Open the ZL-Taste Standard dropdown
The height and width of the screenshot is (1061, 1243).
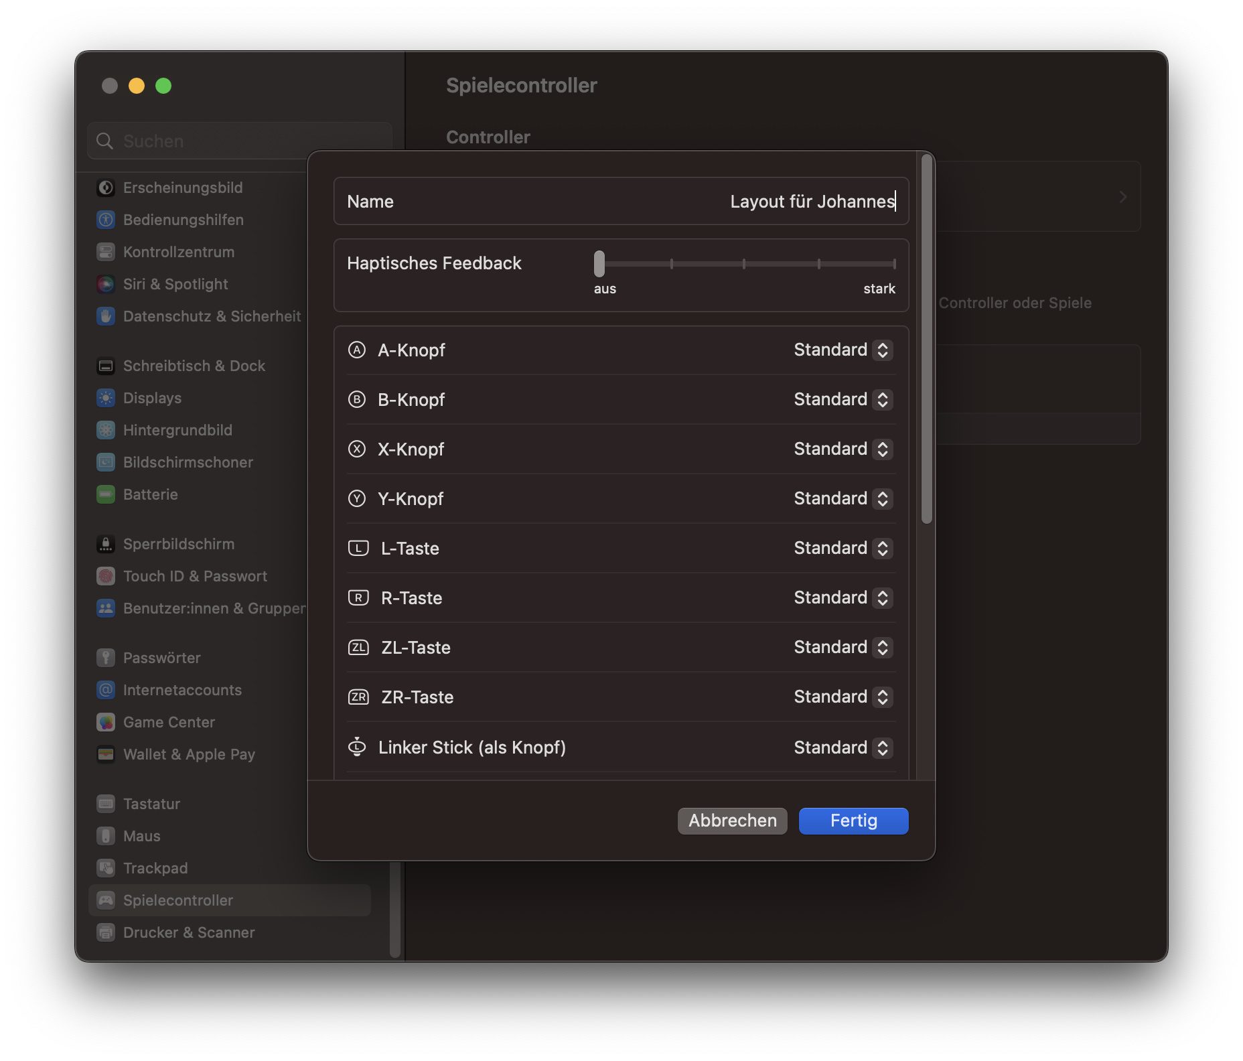coord(843,647)
